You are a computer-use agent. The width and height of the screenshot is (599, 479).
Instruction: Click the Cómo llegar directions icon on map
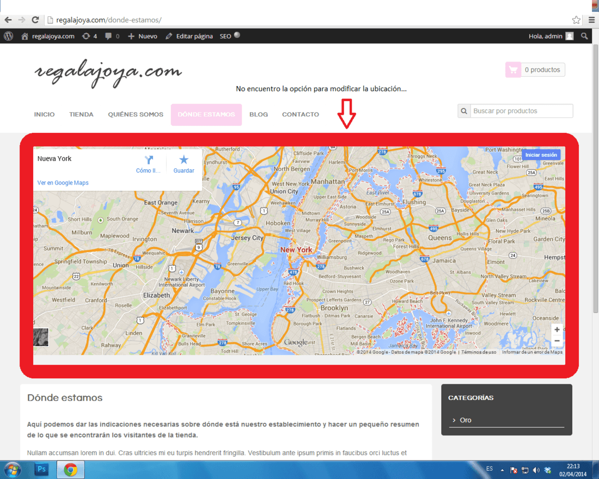click(x=149, y=160)
